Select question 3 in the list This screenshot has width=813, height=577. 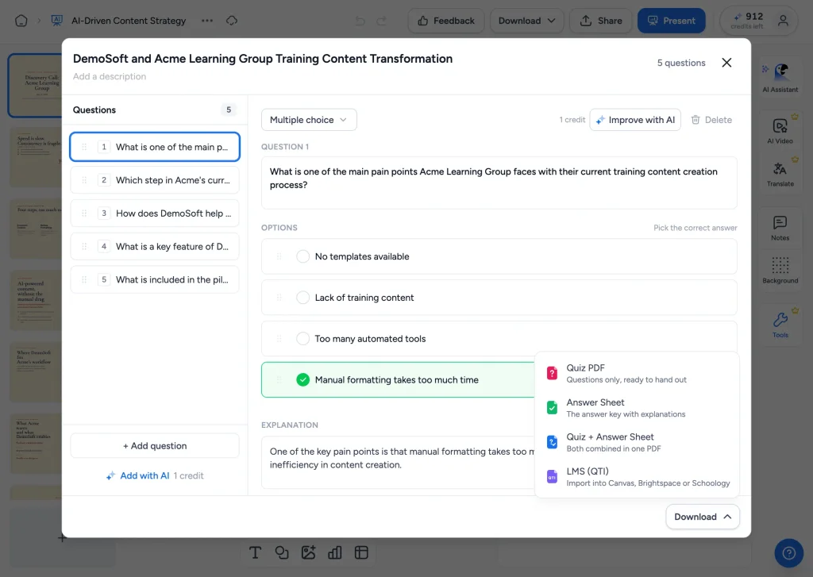point(155,213)
